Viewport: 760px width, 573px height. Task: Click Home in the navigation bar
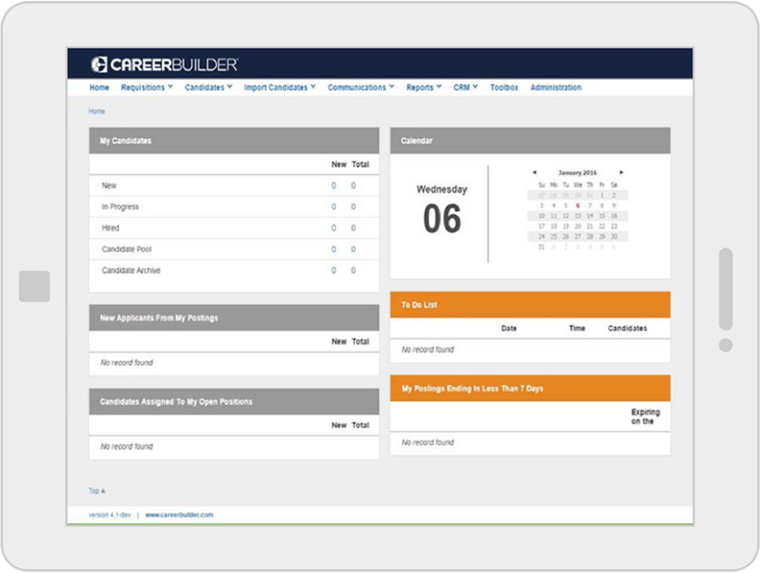coord(99,87)
